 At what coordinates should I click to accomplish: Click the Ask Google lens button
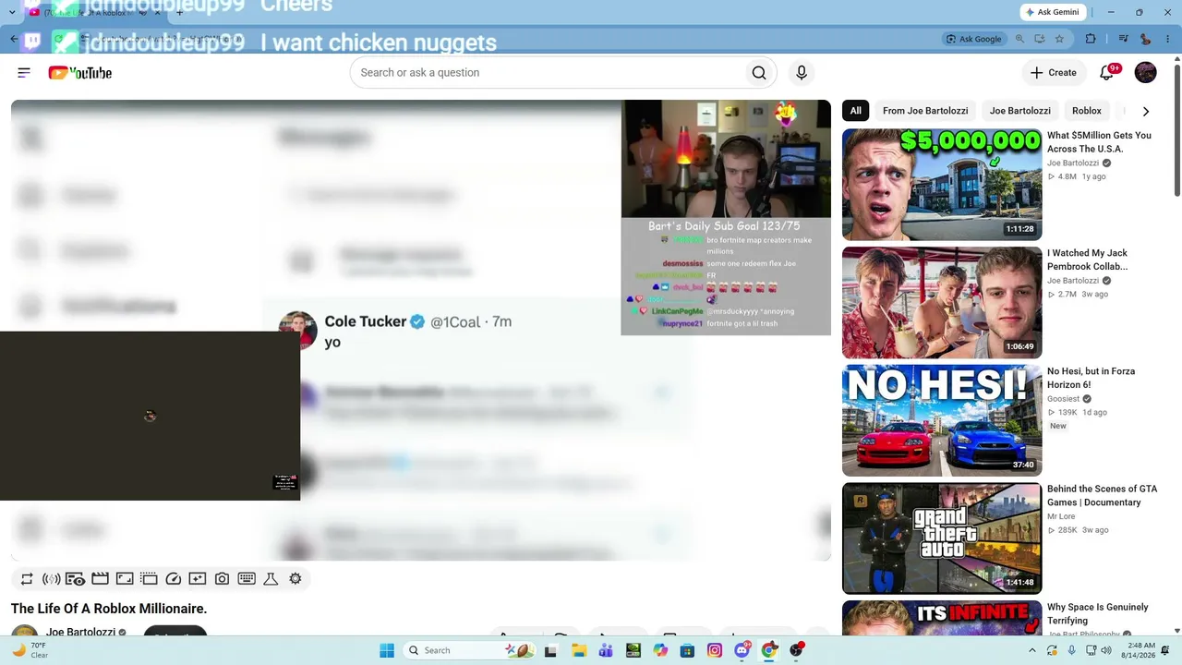pos(974,39)
